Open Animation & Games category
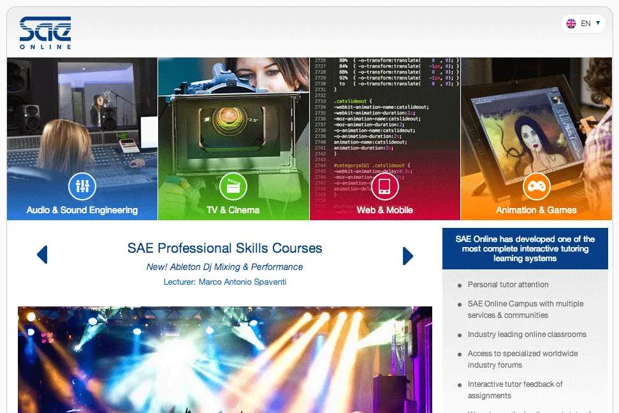Image resolution: width=619 pixels, height=413 pixels. [537, 139]
